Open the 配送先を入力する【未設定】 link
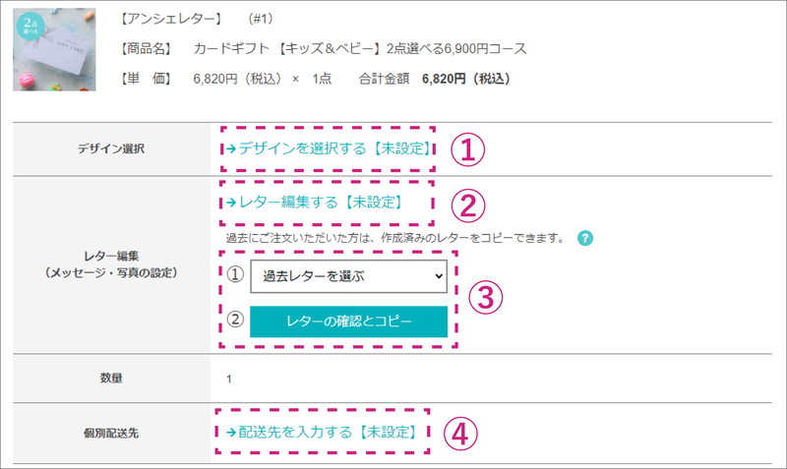 click(x=322, y=433)
